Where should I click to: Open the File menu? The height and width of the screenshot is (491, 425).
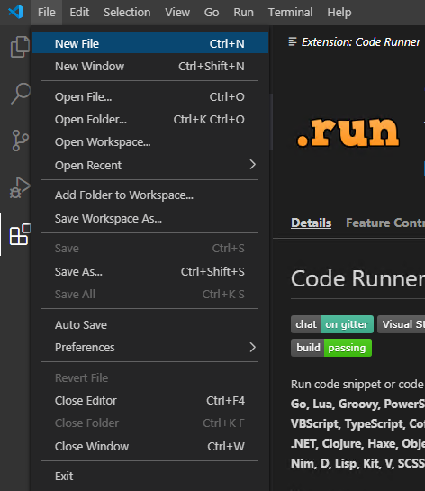point(46,13)
